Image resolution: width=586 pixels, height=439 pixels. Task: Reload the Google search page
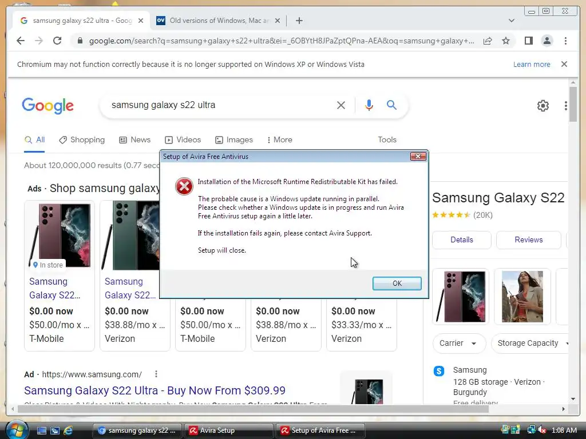[x=57, y=41]
